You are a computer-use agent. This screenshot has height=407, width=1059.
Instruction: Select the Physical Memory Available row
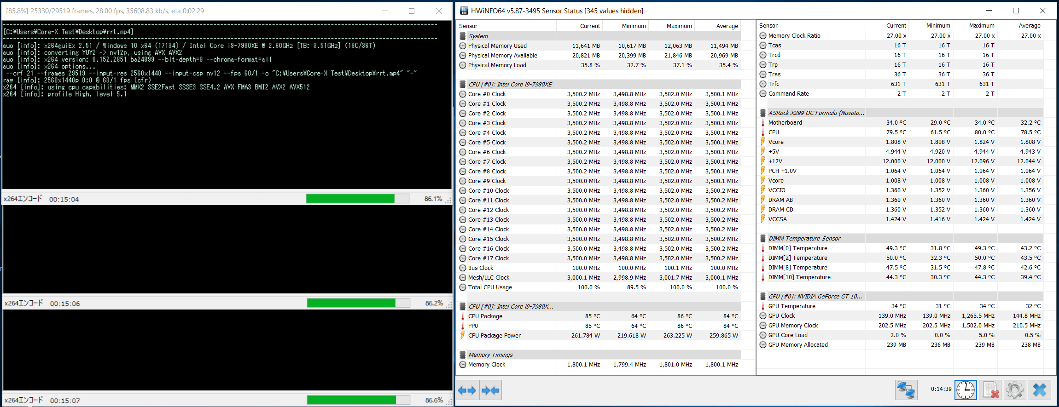click(x=599, y=55)
